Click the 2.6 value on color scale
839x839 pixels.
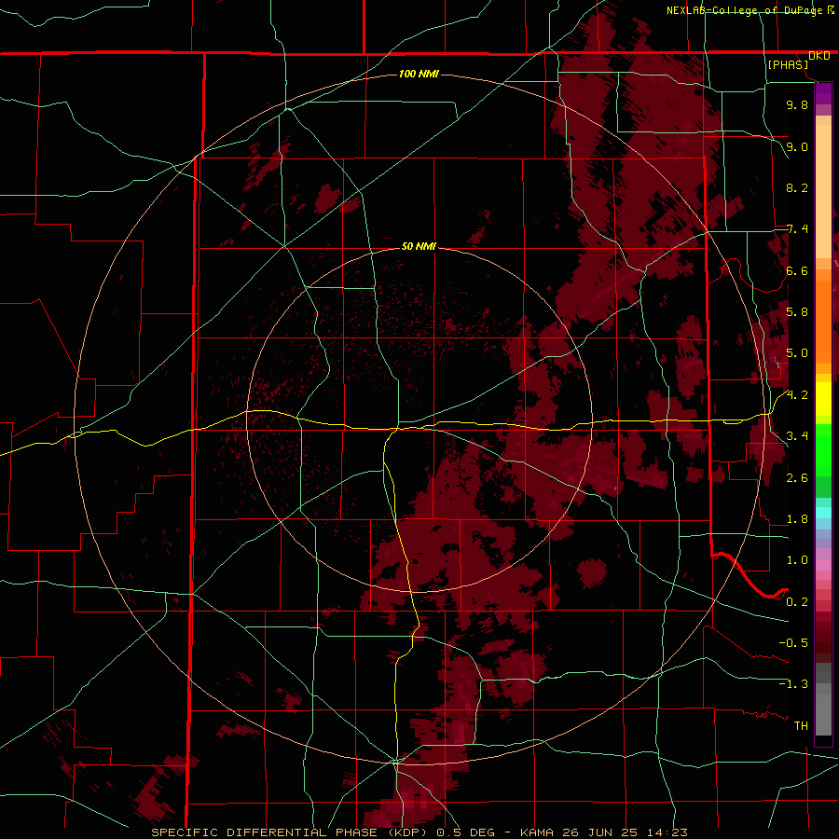pos(797,477)
